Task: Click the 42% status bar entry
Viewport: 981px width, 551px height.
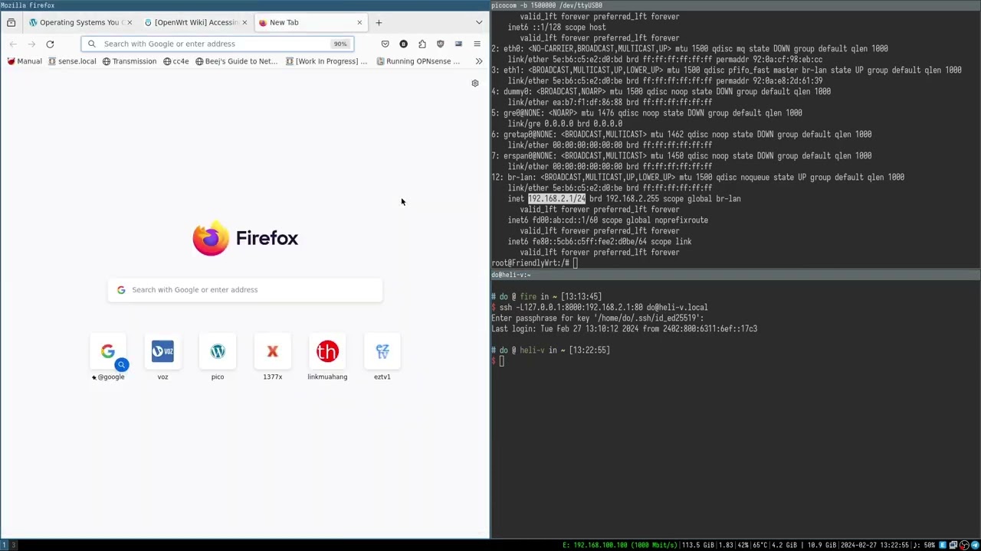Action: coord(743,545)
